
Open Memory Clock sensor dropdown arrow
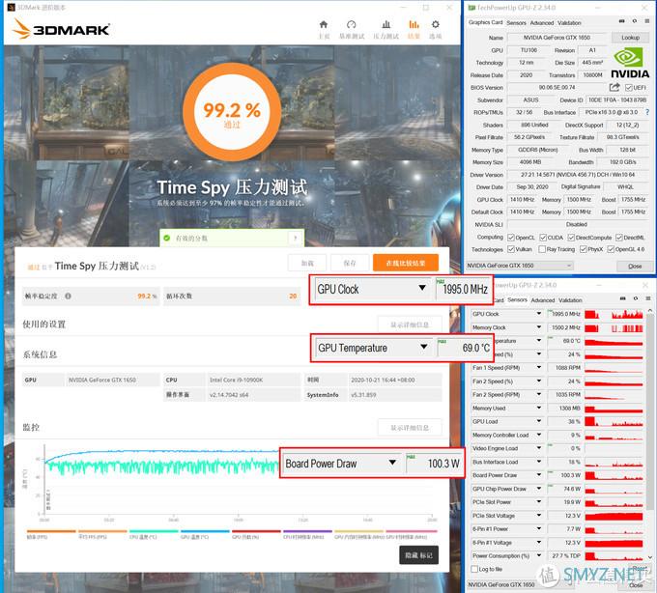point(539,327)
